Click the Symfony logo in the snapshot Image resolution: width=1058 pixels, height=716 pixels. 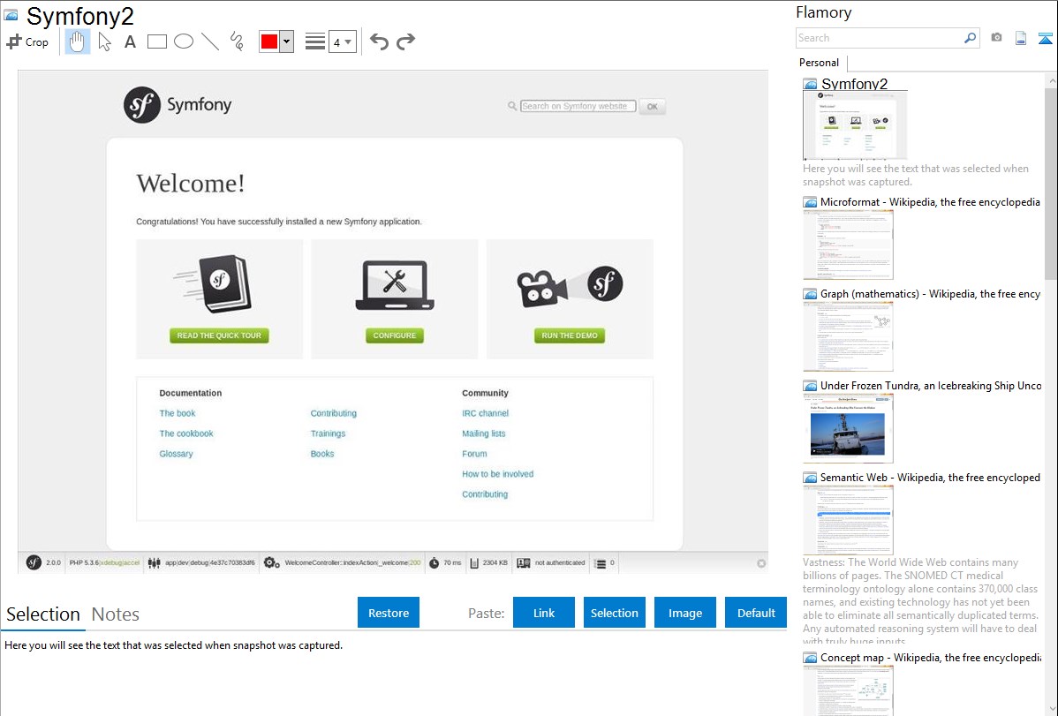[x=178, y=104]
